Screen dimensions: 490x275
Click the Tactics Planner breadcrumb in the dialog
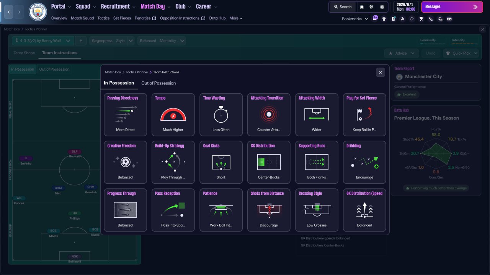point(137,72)
